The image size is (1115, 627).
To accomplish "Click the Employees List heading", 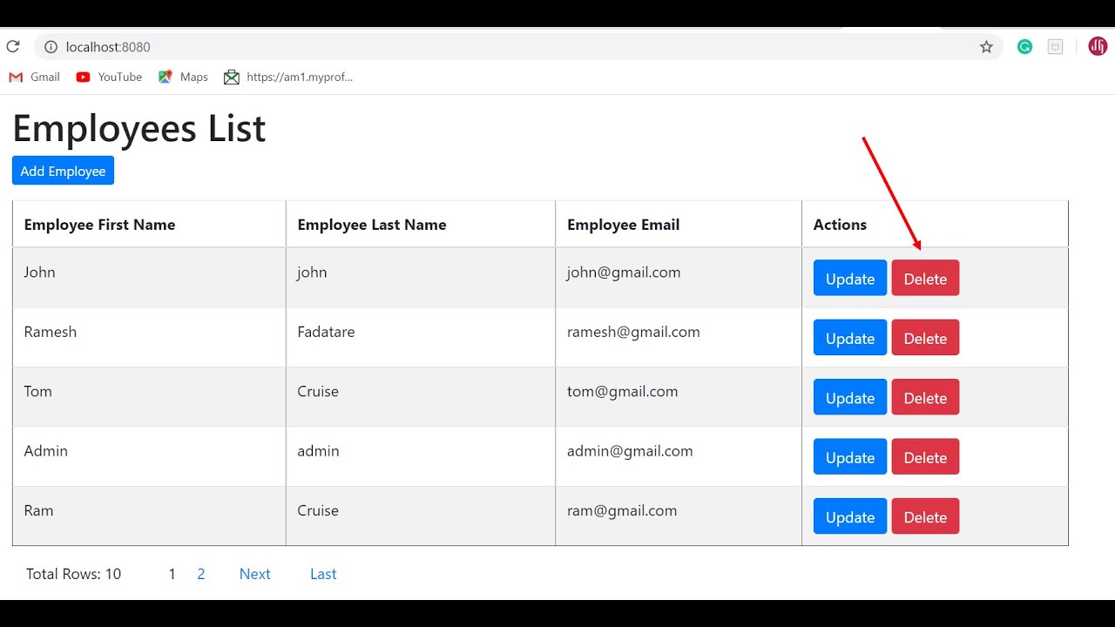I will (139, 129).
